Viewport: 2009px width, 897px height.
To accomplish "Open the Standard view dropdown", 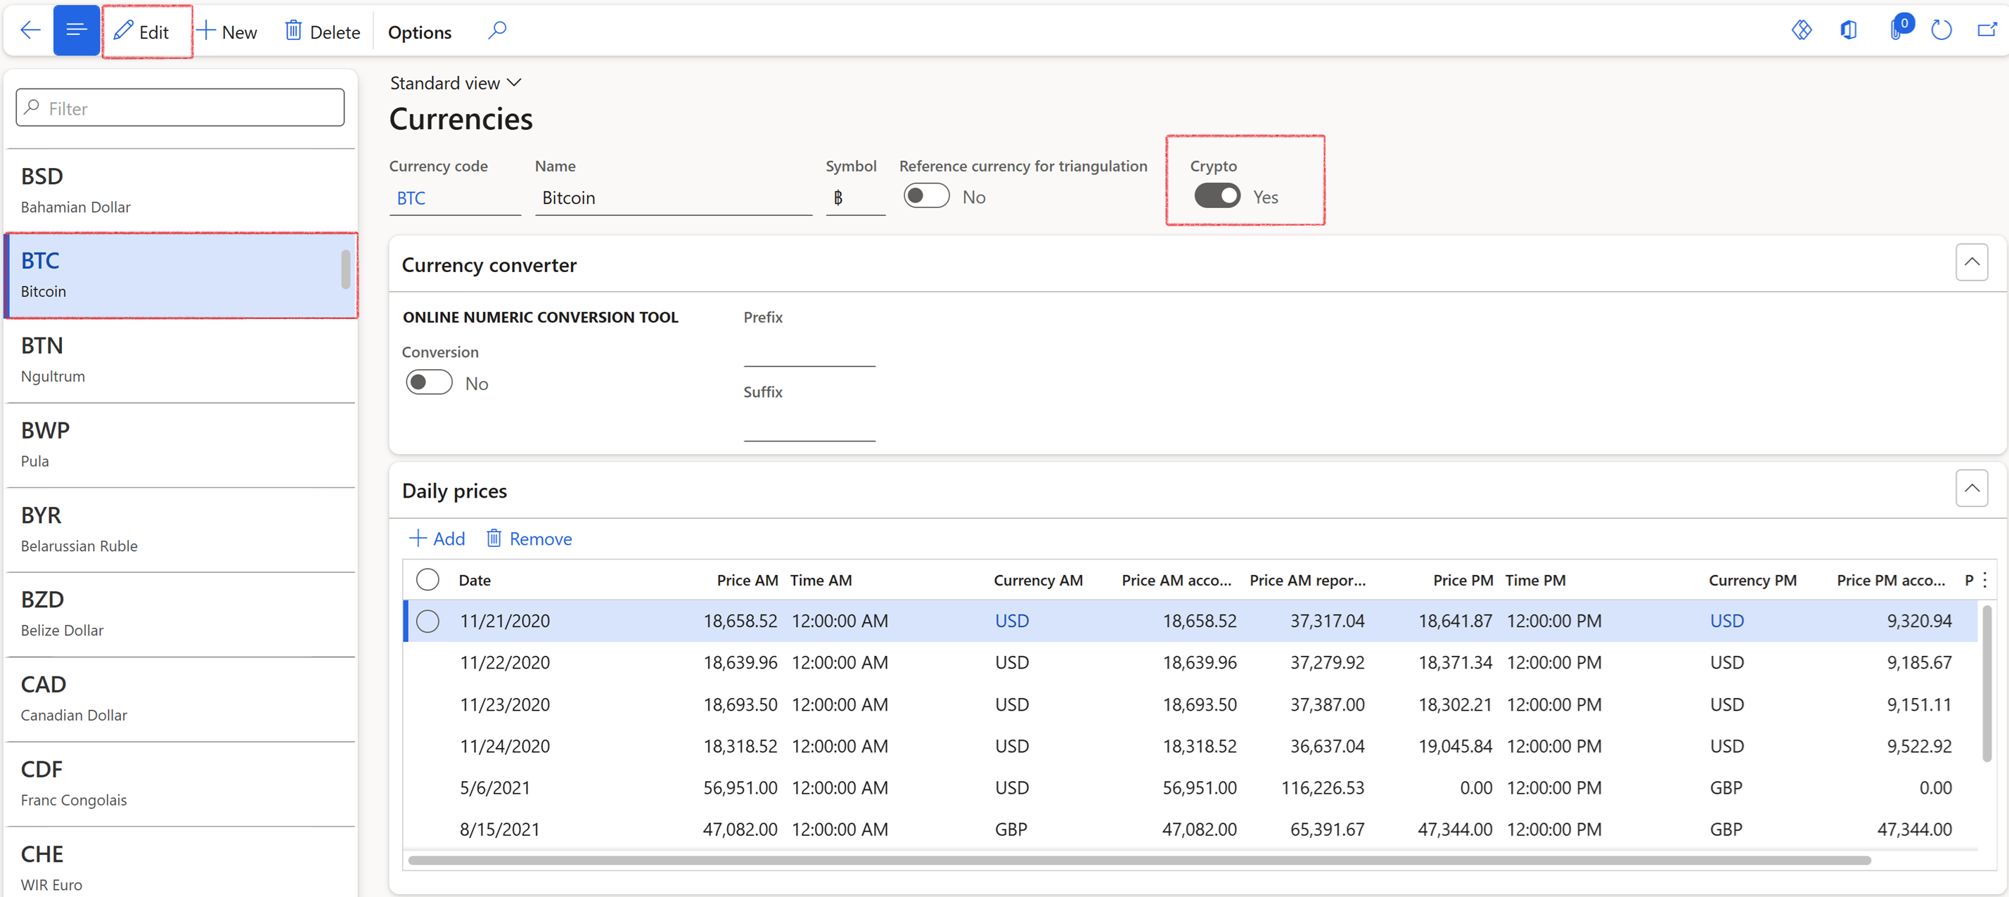I will point(456,83).
